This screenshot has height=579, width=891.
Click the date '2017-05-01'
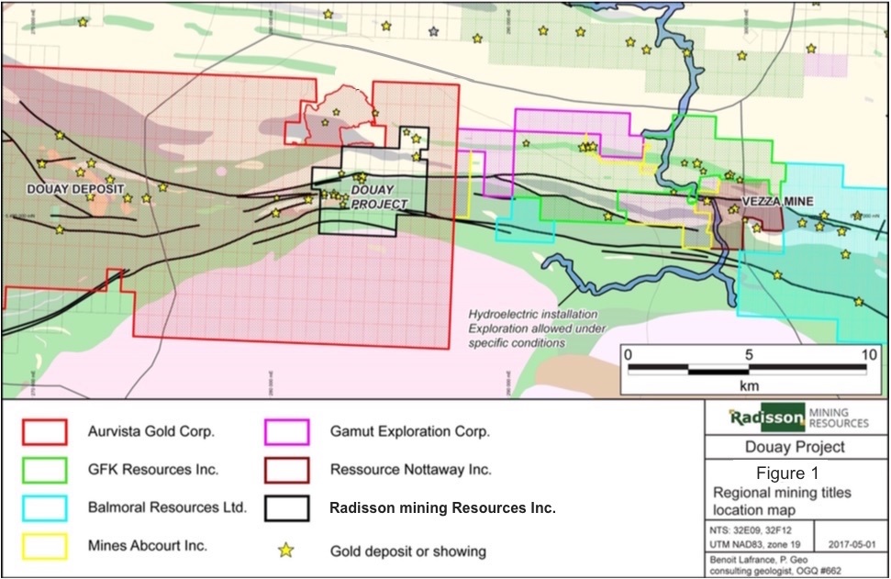pos(852,544)
